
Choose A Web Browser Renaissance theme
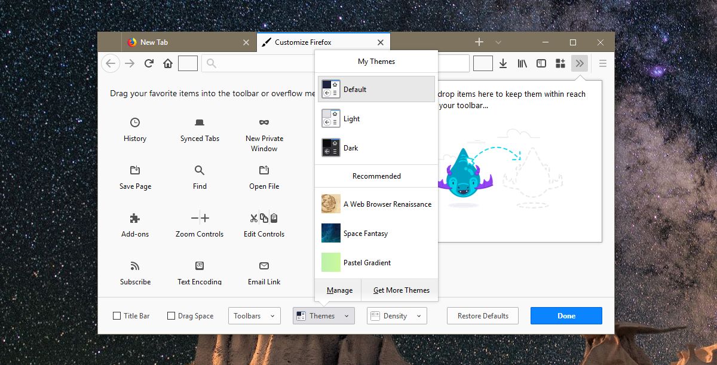(x=376, y=204)
